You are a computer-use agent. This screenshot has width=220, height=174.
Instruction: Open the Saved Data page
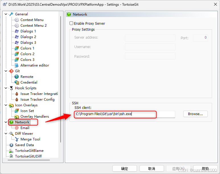coord(24,145)
